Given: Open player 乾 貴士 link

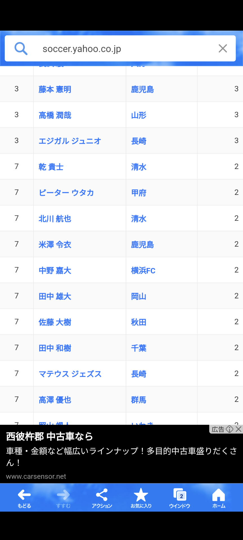Looking at the screenshot, I should click(51, 167).
